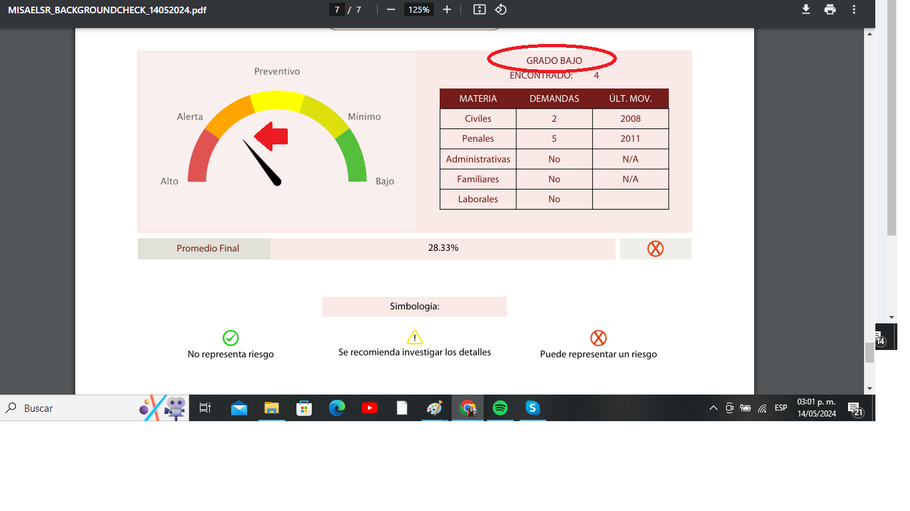
Task: Zoom in with the plus button
Action: pos(447,9)
